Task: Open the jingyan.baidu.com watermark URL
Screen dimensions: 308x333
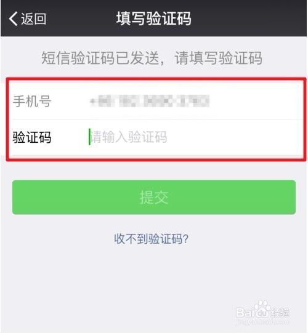Action: pos(263,321)
